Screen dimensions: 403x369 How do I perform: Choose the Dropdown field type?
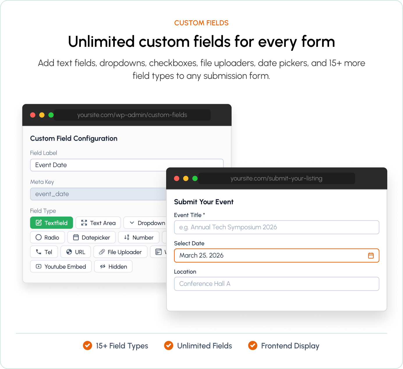(x=145, y=223)
